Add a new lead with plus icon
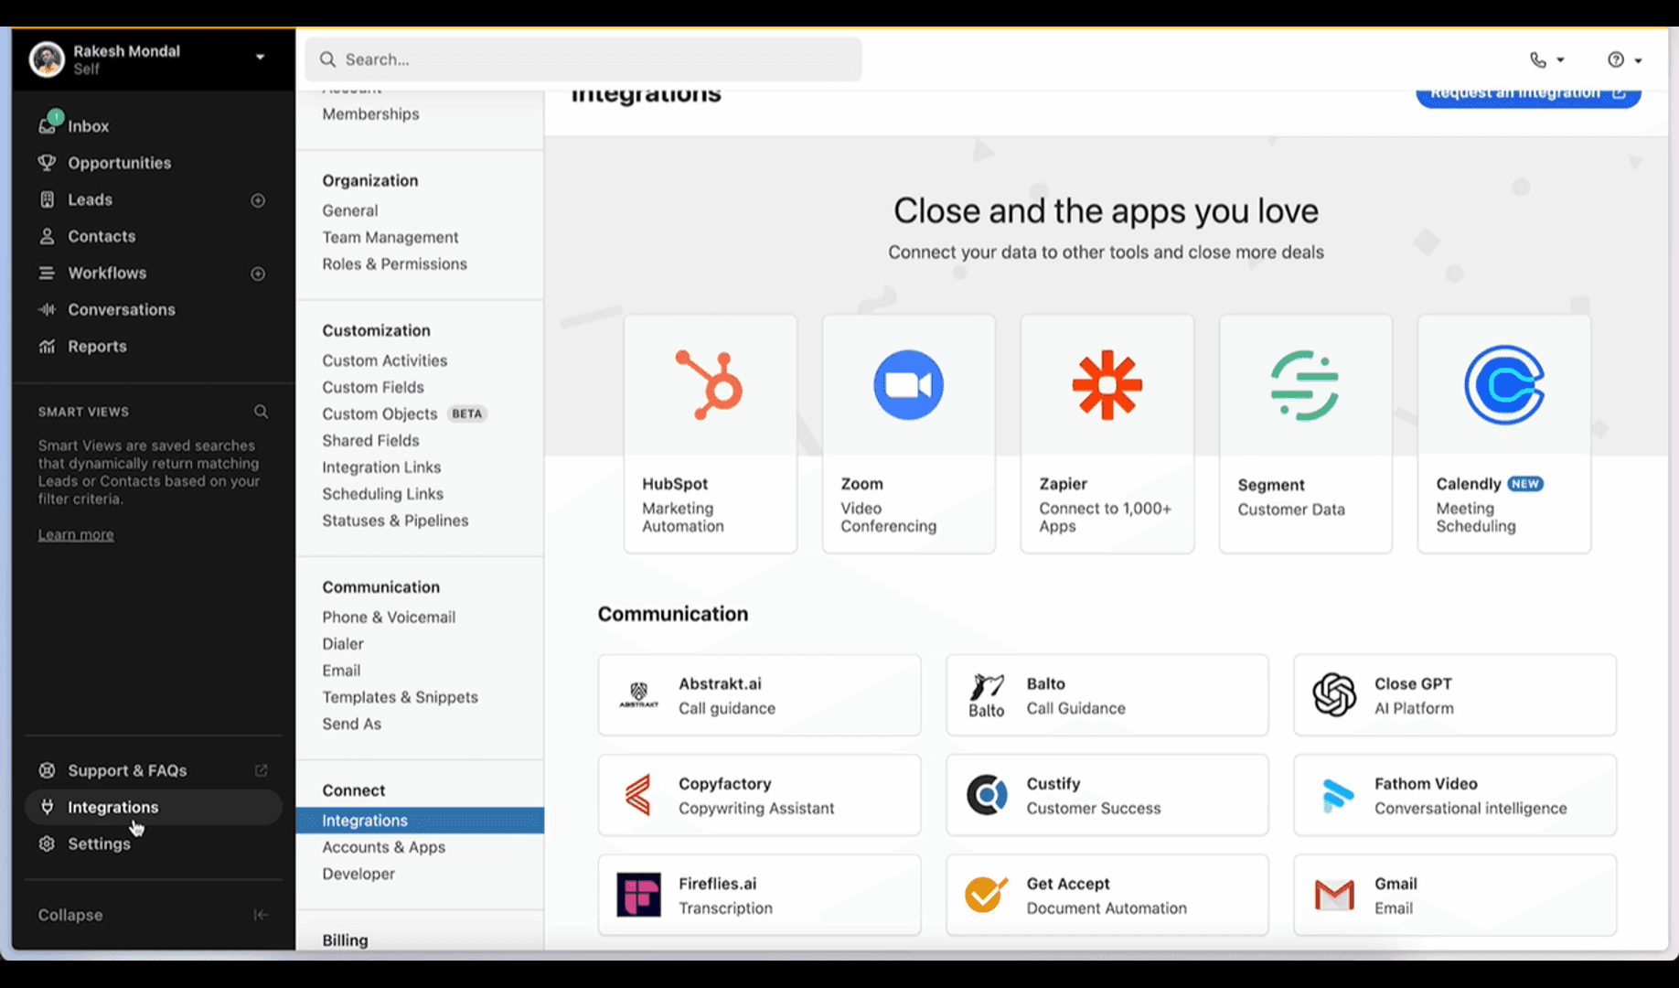1679x988 pixels. (x=258, y=200)
